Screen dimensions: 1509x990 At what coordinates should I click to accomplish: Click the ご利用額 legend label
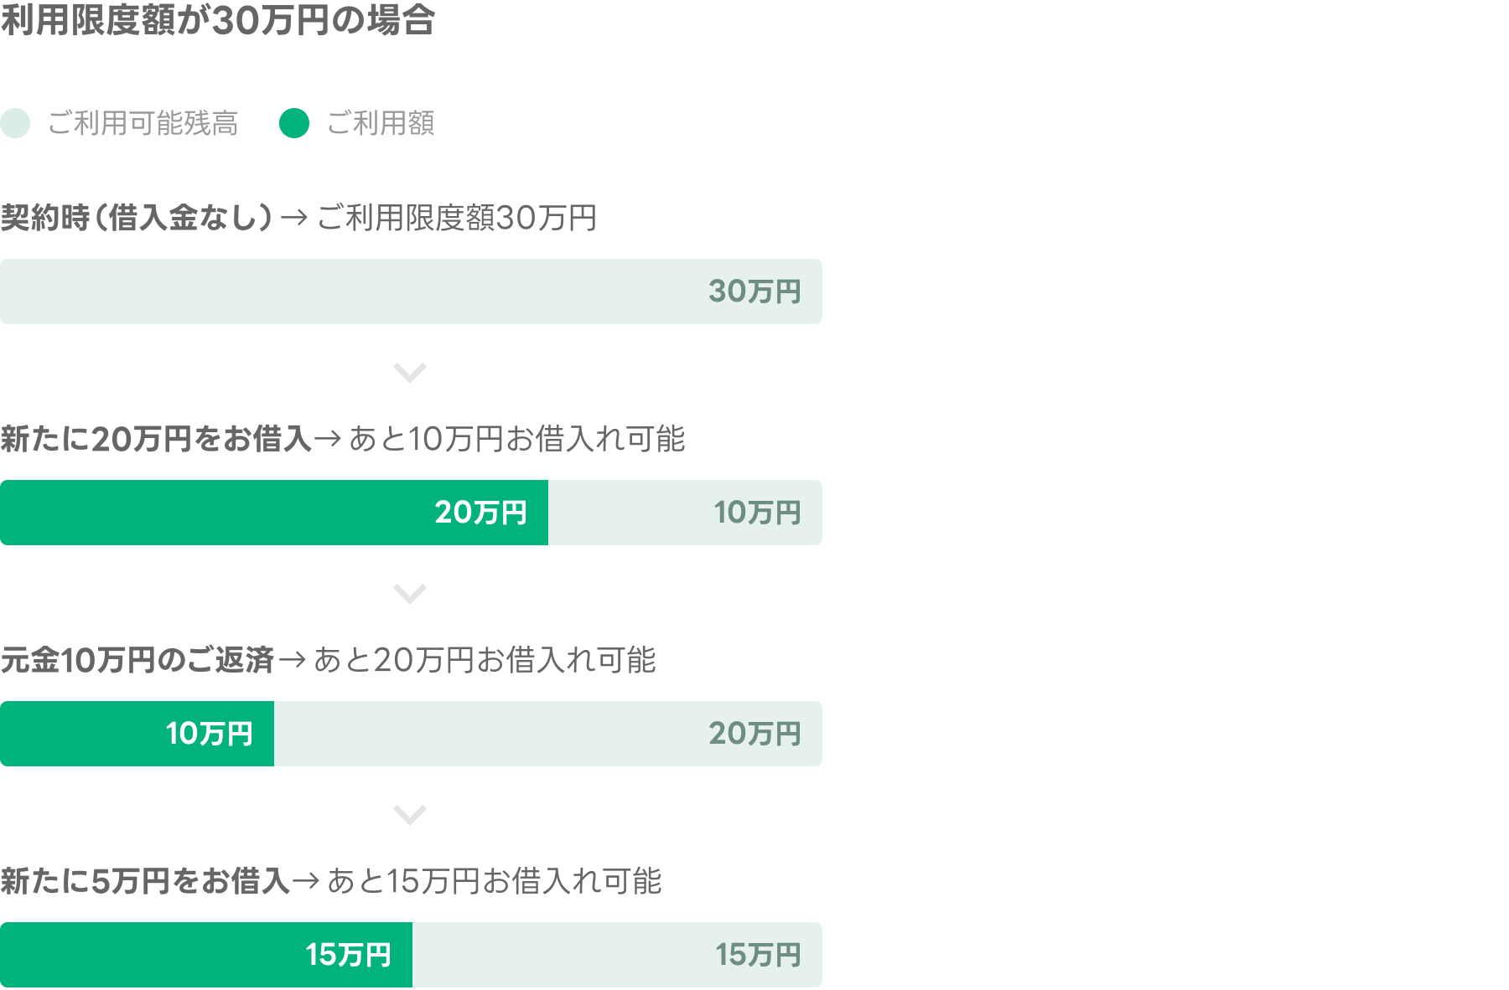(x=381, y=123)
